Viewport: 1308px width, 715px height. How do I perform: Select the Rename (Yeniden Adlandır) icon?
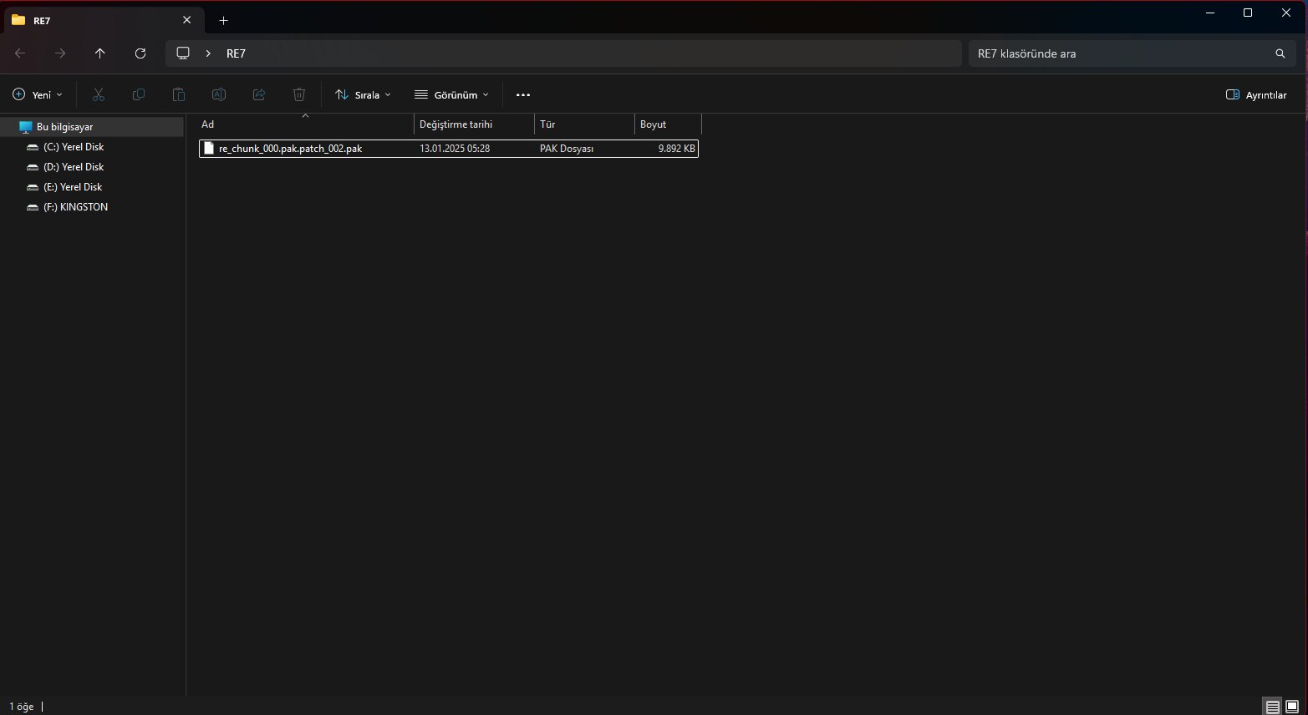tap(218, 94)
